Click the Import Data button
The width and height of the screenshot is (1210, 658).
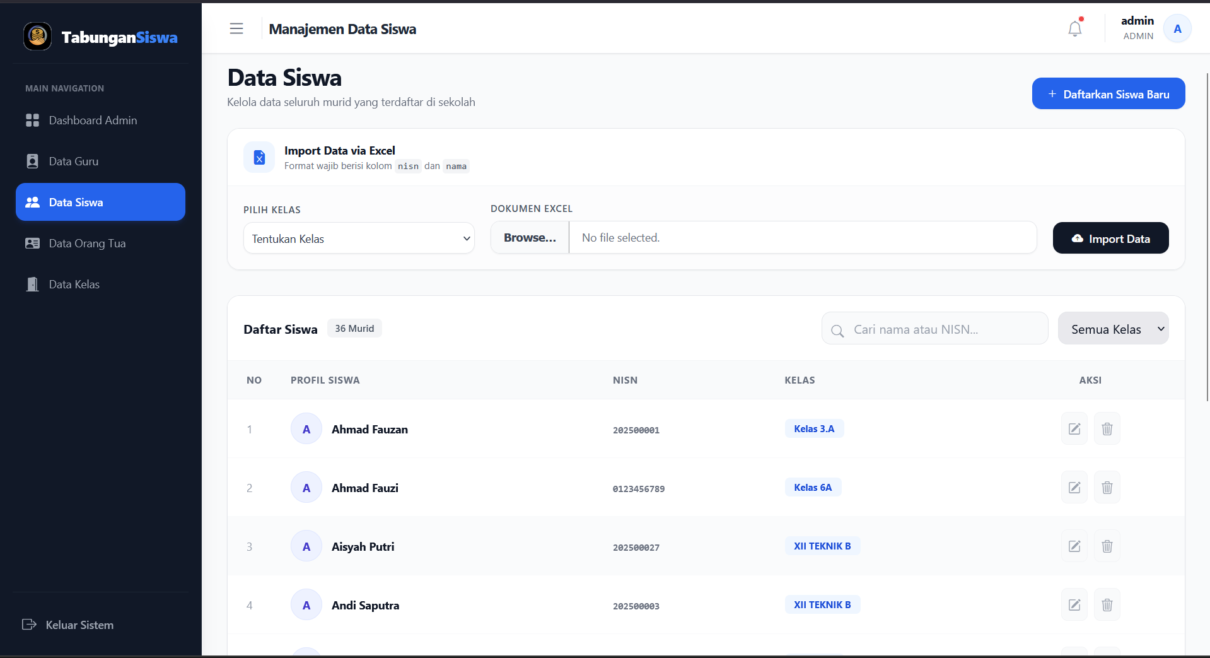click(x=1111, y=238)
